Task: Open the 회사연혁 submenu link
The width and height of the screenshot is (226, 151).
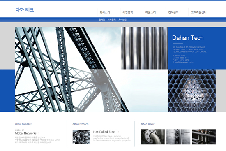Action: (111, 19)
